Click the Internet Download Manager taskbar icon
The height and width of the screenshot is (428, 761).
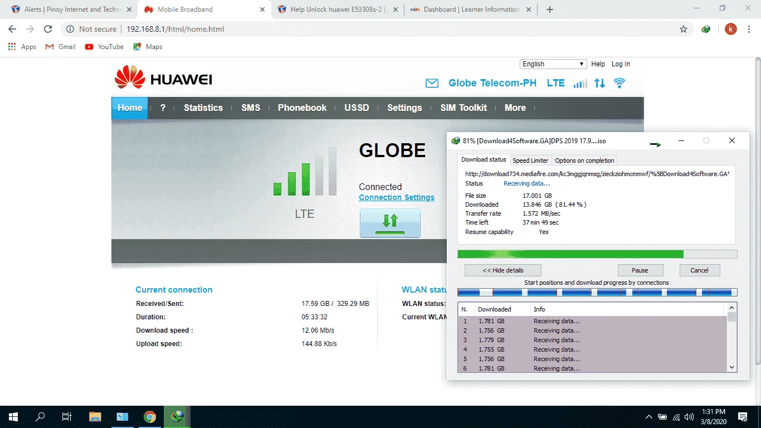[x=177, y=416]
